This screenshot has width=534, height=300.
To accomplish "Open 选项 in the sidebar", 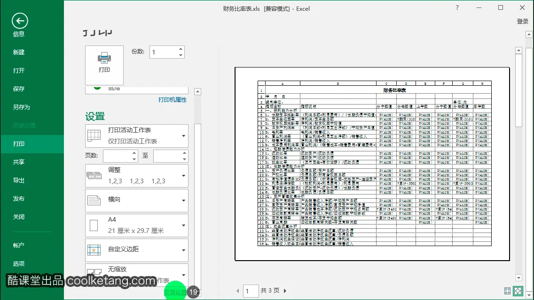I will (19, 263).
